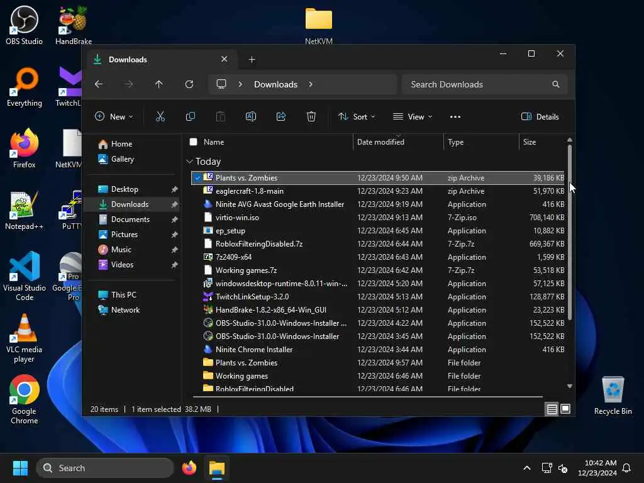Sort by the Name column header
Screen dimensions: 644x483
pyautogui.click(x=214, y=142)
